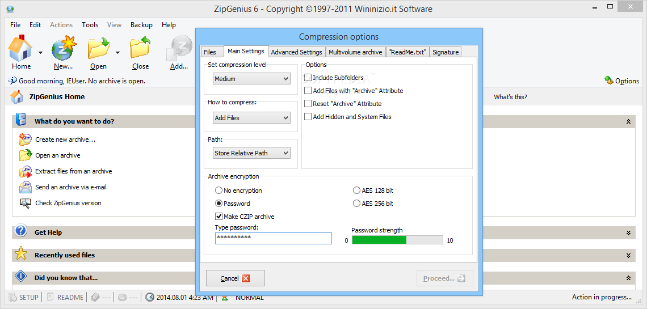
Task: Click Open an archive link
Action: tap(58, 155)
